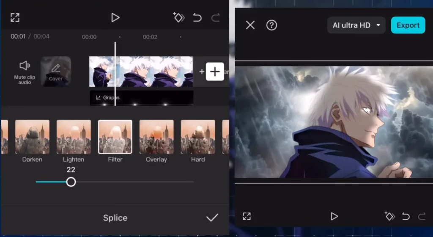Mute clip audio
This screenshot has width=433, height=237.
[25, 72]
